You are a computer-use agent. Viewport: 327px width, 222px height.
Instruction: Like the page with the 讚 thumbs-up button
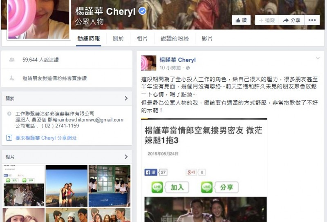click(241, 20)
